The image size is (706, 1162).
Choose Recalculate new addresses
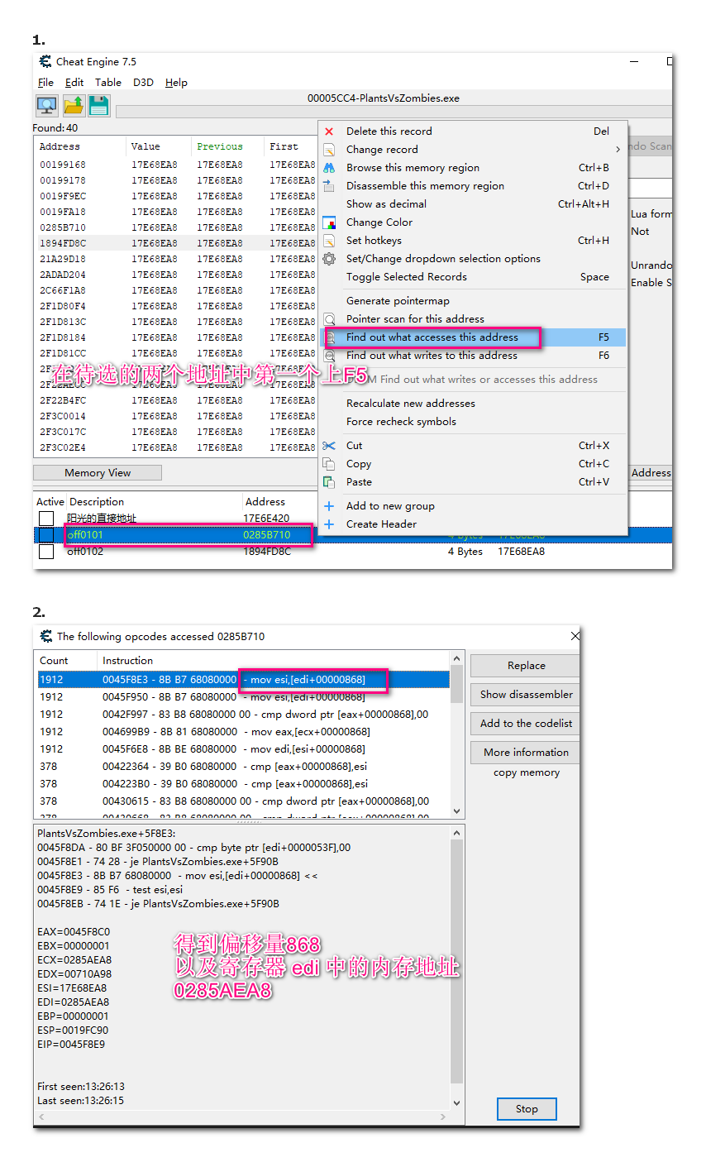coord(473,404)
